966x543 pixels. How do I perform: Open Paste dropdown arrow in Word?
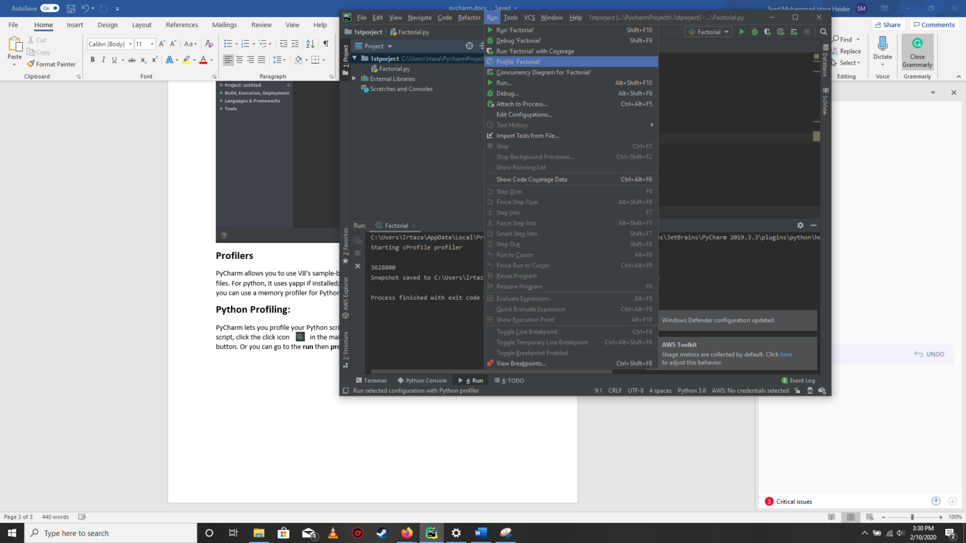[14, 64]
